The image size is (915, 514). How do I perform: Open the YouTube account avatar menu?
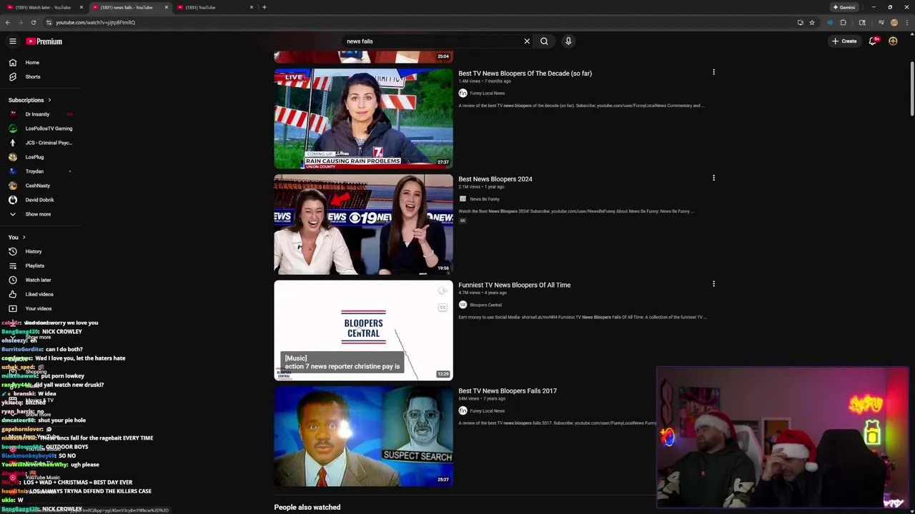coord(893,41)
